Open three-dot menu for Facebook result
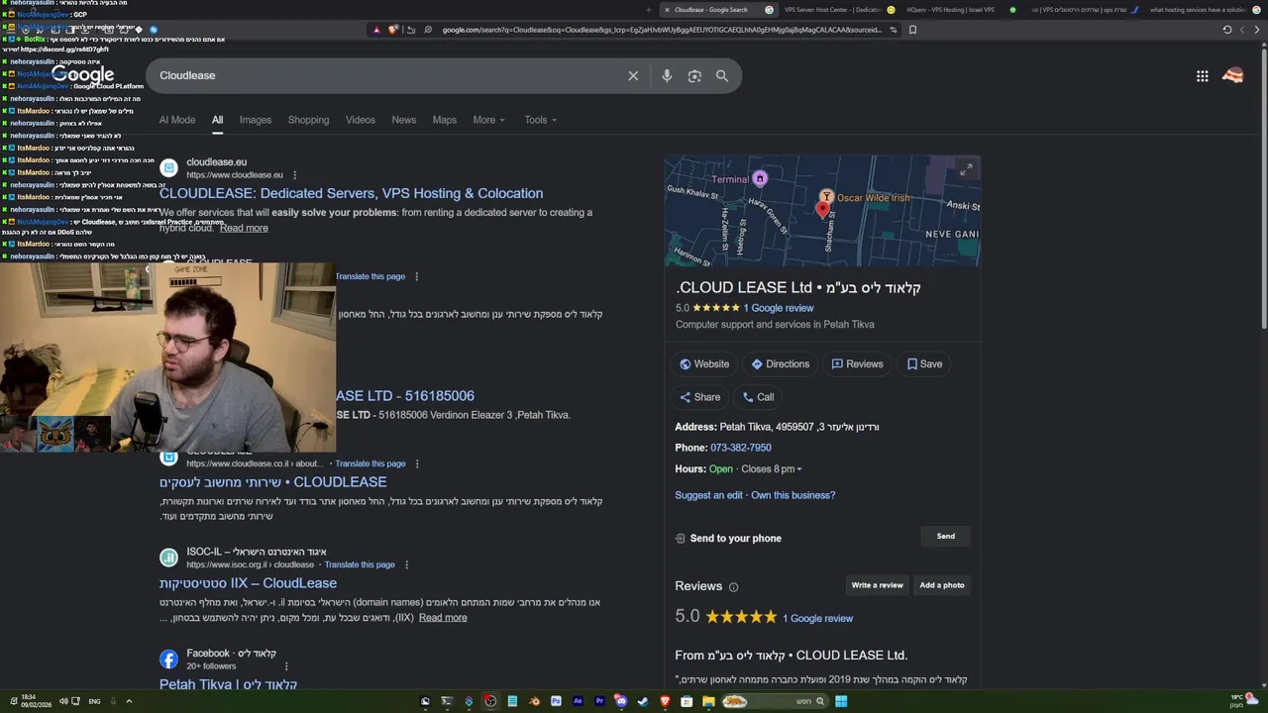 point(286,666)
